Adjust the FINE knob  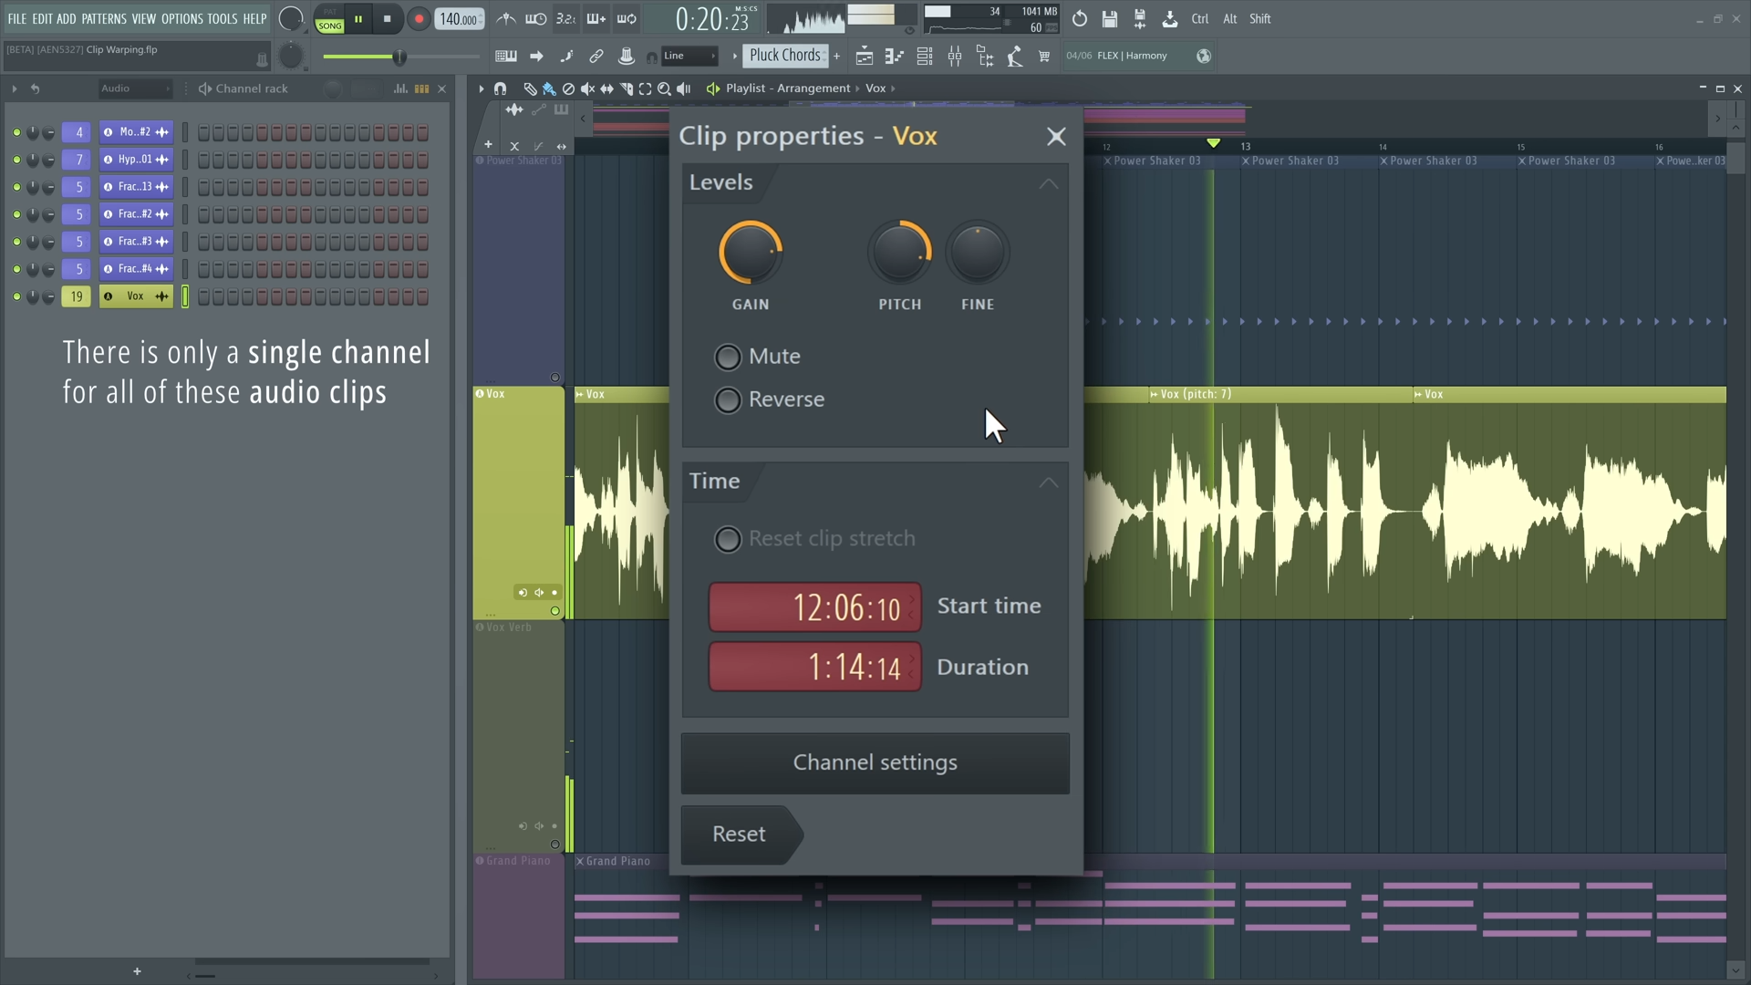pyautogui.click(x=978, y=253)
